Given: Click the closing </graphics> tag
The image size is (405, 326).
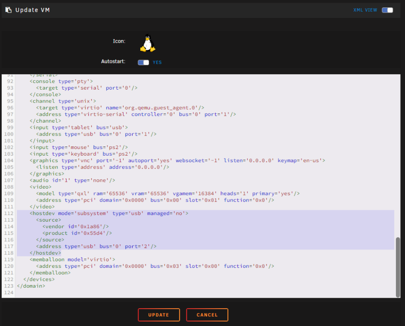Looking at the screenshot, I should click(x=47, y=173).
